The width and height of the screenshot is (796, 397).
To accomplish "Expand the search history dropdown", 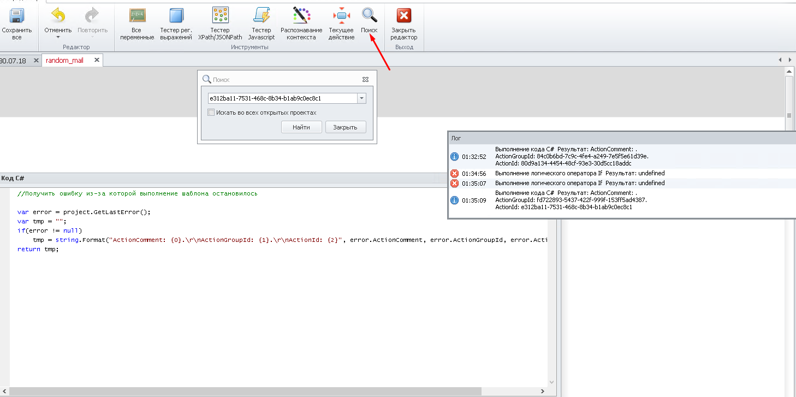I will tap(361, 98).
